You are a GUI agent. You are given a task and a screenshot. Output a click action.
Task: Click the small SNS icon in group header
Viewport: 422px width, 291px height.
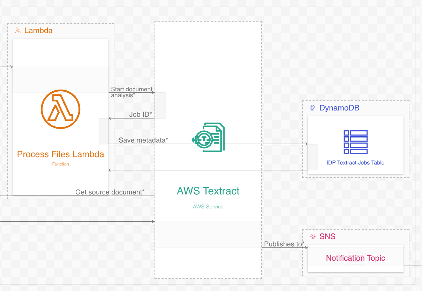click(313, 237)
